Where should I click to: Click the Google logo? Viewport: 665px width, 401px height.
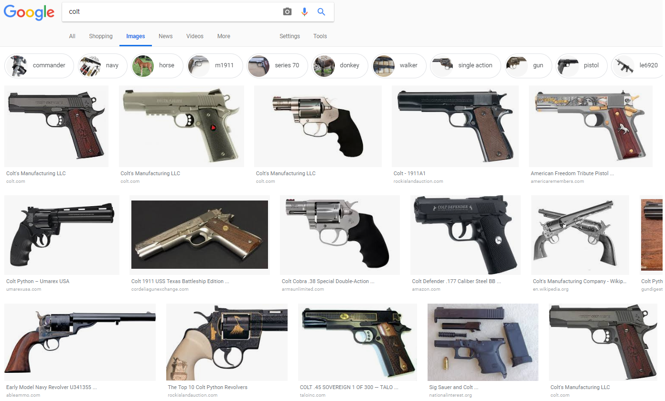pos(29,12)
